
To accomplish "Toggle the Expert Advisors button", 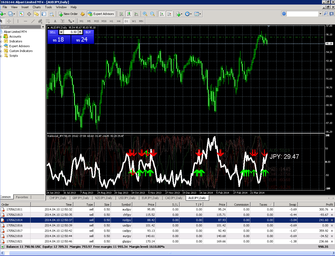I will click(x=101, y=14).
